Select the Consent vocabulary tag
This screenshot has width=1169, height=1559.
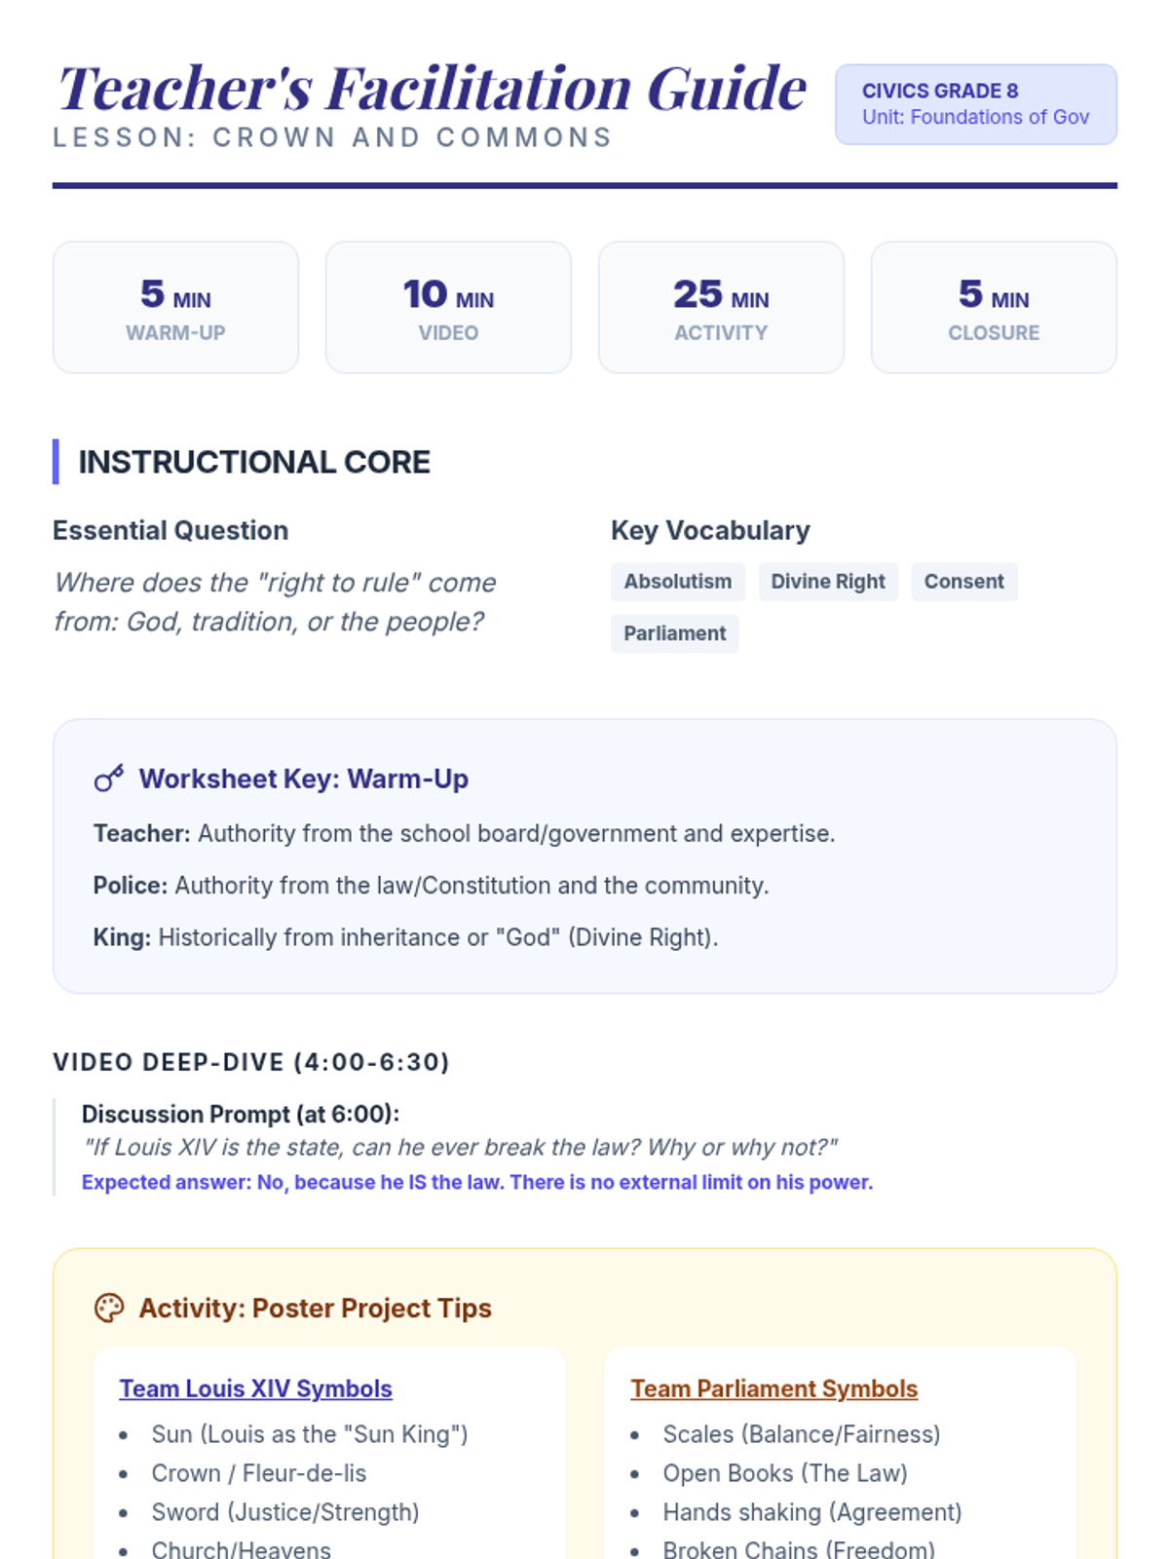(x=963, y=582)
